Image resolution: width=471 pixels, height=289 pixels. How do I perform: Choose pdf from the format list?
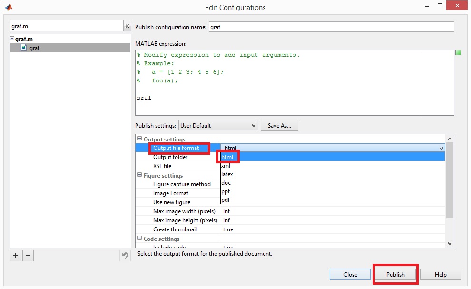coord(333,199)
